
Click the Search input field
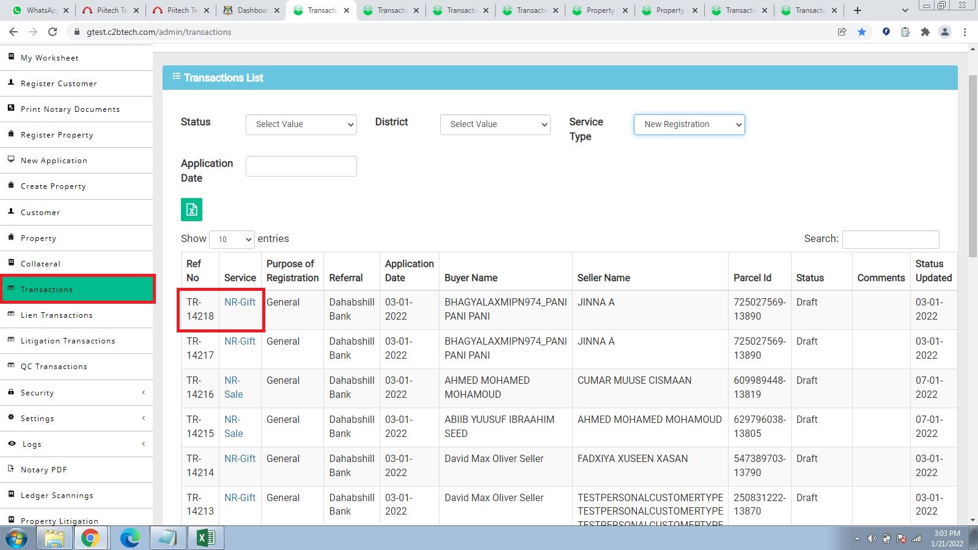tap(891, 240)
